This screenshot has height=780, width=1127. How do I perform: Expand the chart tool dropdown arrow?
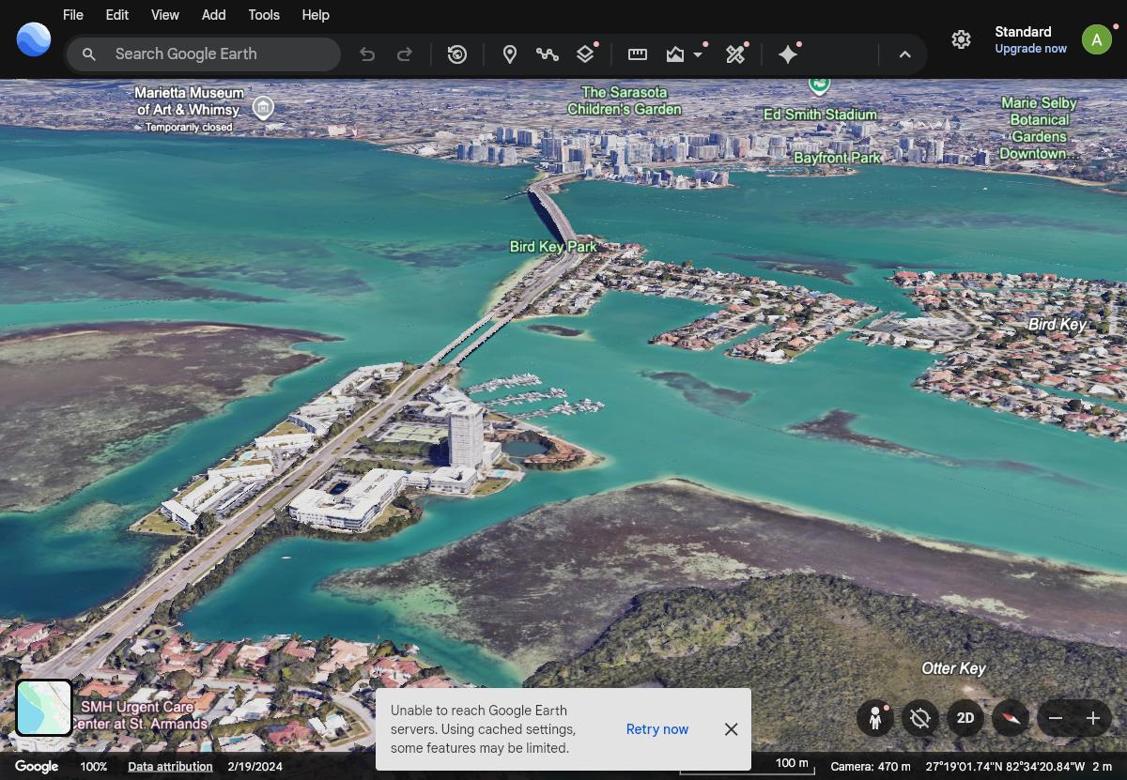[x=698, y=54]
